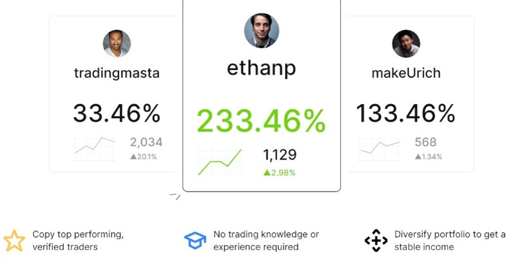
Task: Select the ethanp username
Action: (x=261, y=68)
